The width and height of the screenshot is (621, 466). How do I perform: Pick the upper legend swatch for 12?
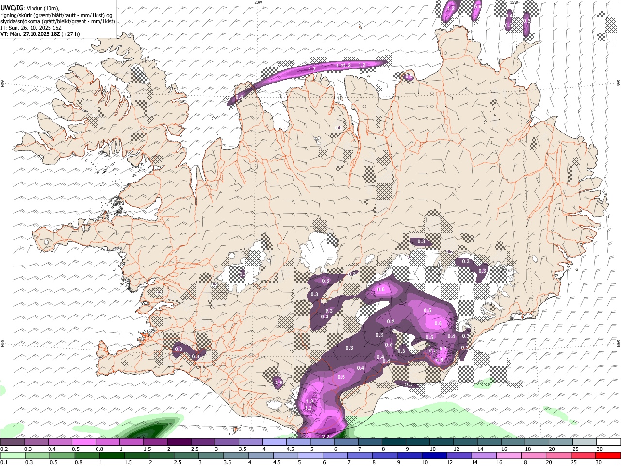point(465,442)
